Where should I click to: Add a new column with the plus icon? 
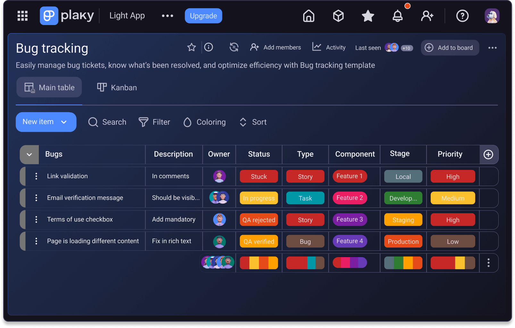tap(488, 155)
